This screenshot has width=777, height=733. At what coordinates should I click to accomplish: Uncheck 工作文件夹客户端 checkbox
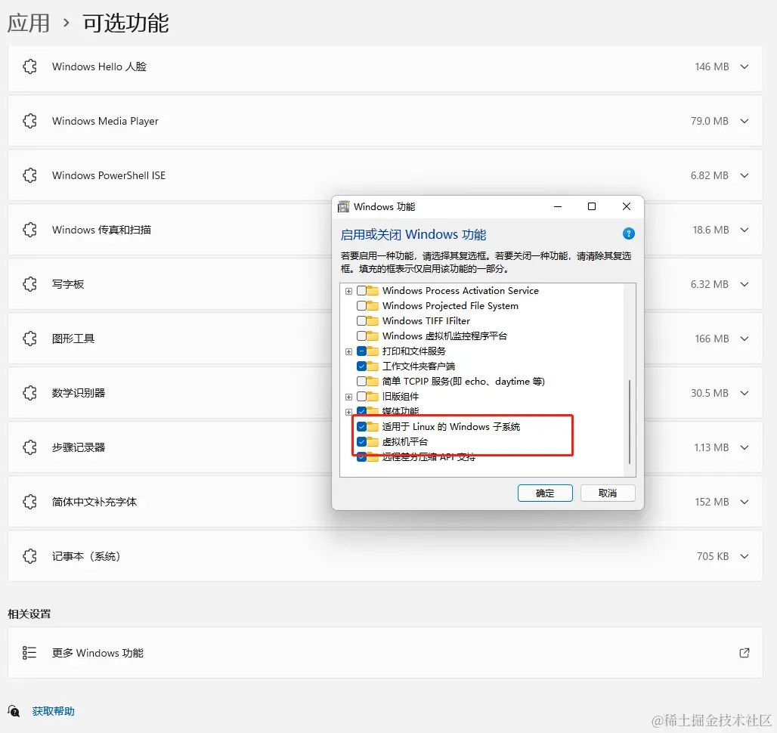[x=362, y=366]
